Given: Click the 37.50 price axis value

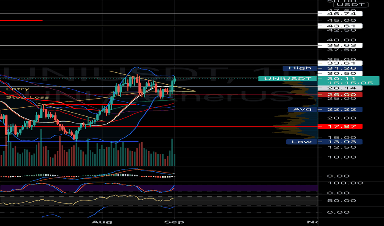Looking at the screenshot, I should [342, 50].
